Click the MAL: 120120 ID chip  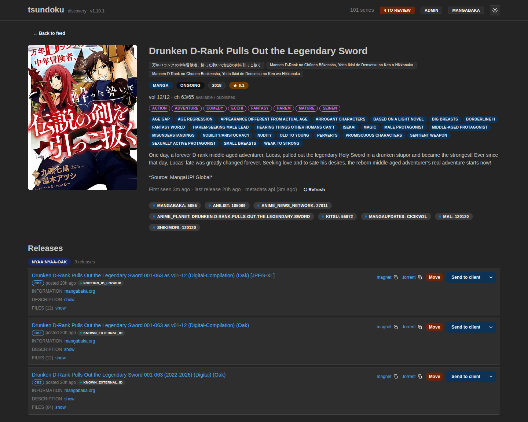[x=454, y=216]
